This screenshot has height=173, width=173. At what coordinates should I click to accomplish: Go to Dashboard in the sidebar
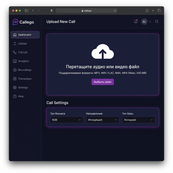(25, 35)
